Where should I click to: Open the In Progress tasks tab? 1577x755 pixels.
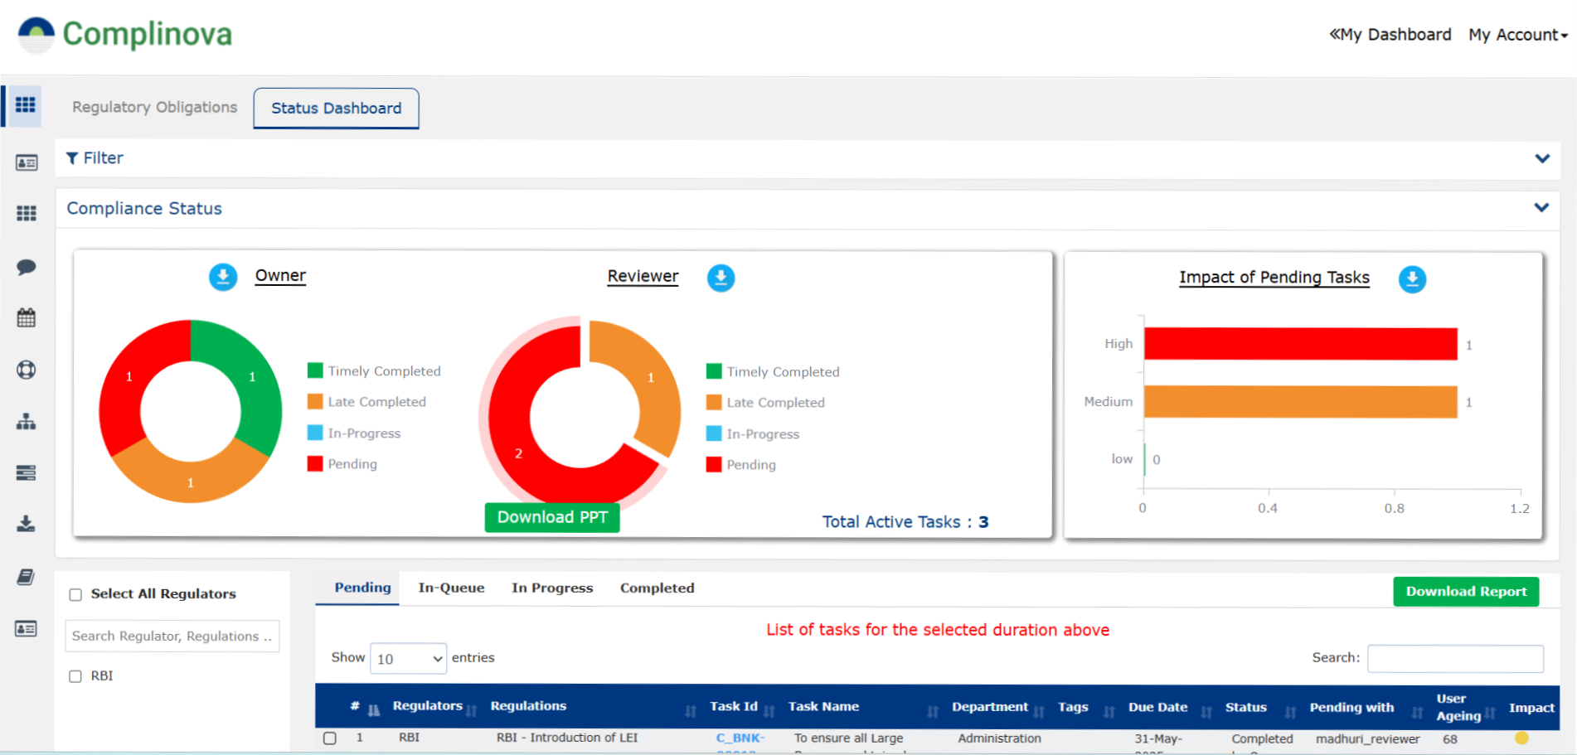pos(552,588)
